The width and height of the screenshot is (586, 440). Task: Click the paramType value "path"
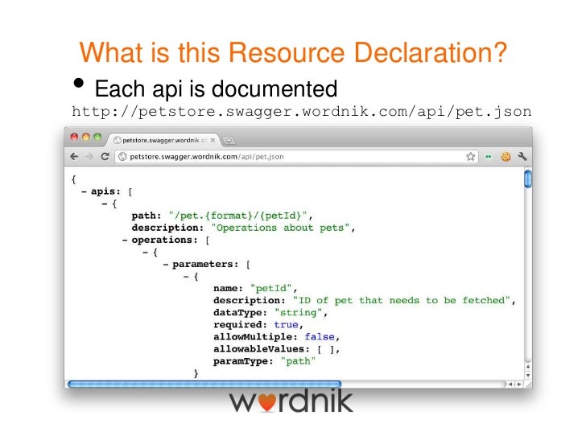click(298, 361)
